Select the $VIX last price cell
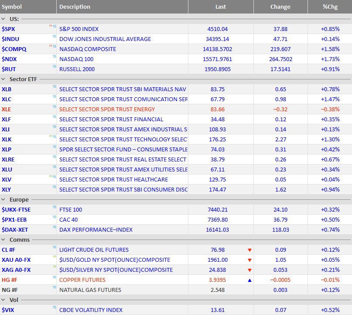The image size is (352, 315). (x=218, y=310)
